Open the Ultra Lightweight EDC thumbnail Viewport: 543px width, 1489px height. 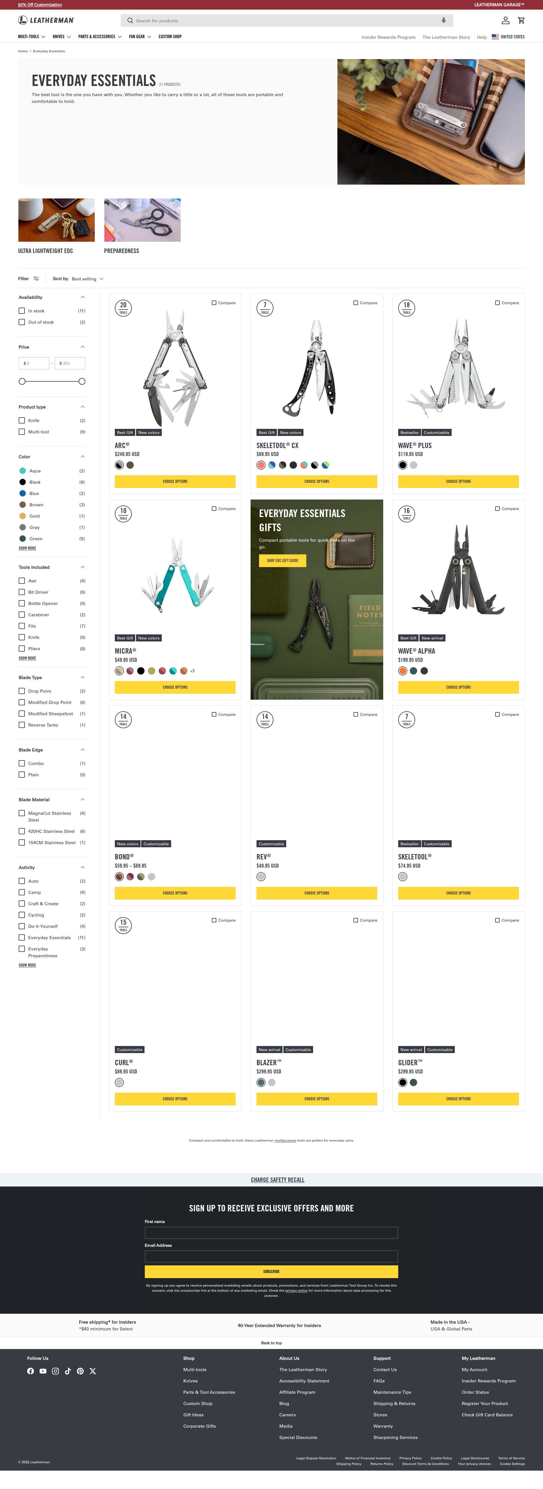point(56,220)
